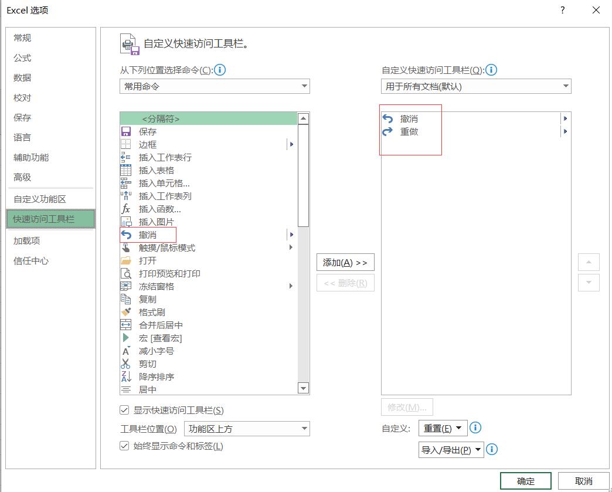Click the 取消 button
This screenshot has height=492, width=612.
tap(583, 481)
